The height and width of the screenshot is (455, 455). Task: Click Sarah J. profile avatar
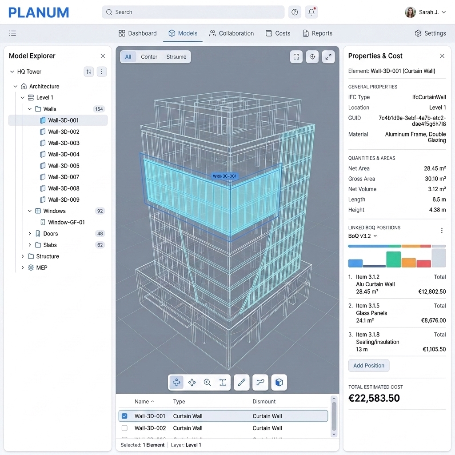click(410, 12)
